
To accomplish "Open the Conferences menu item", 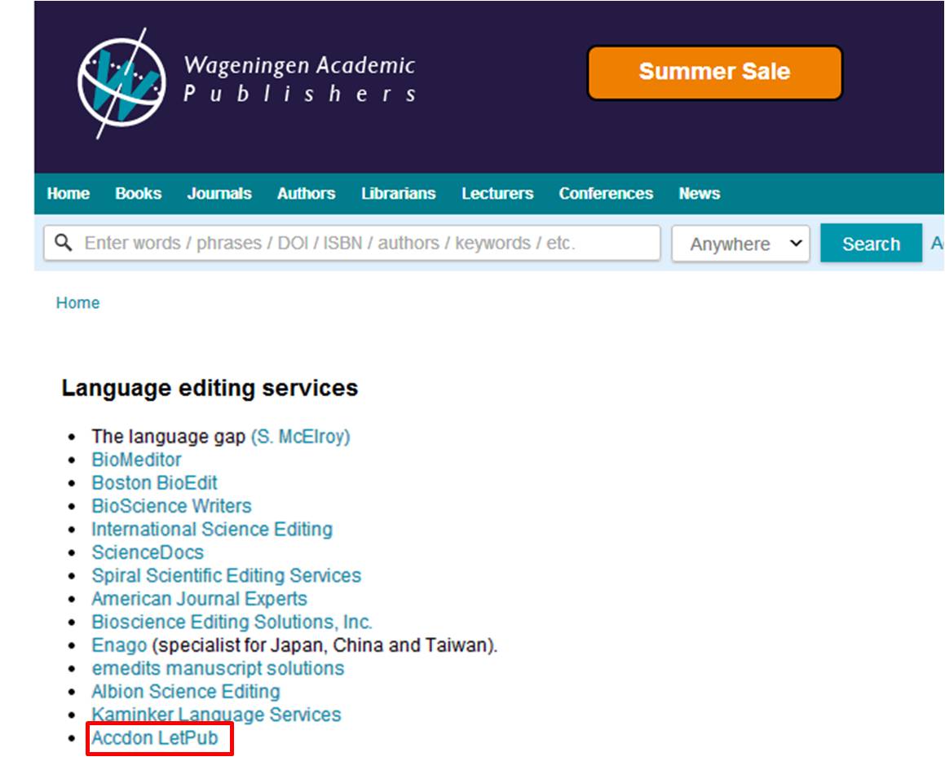I will 605,193.
